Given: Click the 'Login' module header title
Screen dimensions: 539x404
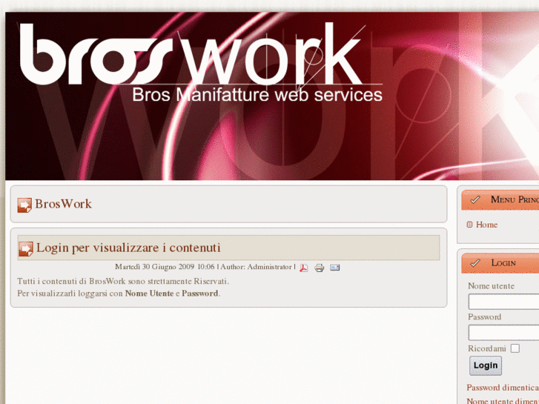Looking at the screenshot, I should [503, 263].
